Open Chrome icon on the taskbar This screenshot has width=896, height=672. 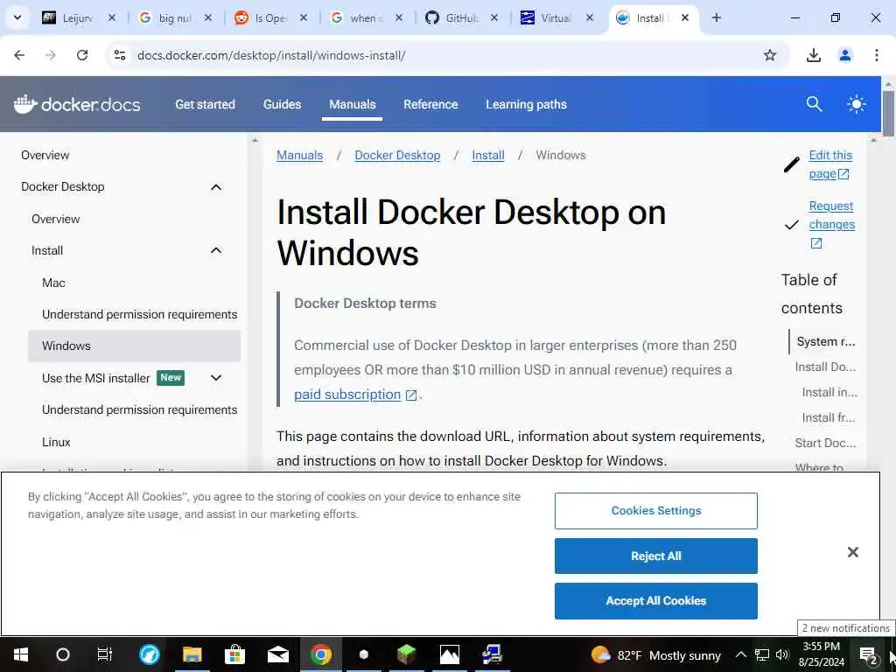coord(321,654)
